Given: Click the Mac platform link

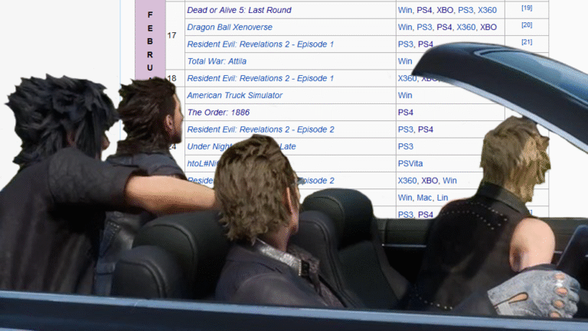Looking at the screenshot, I should 424,198.
